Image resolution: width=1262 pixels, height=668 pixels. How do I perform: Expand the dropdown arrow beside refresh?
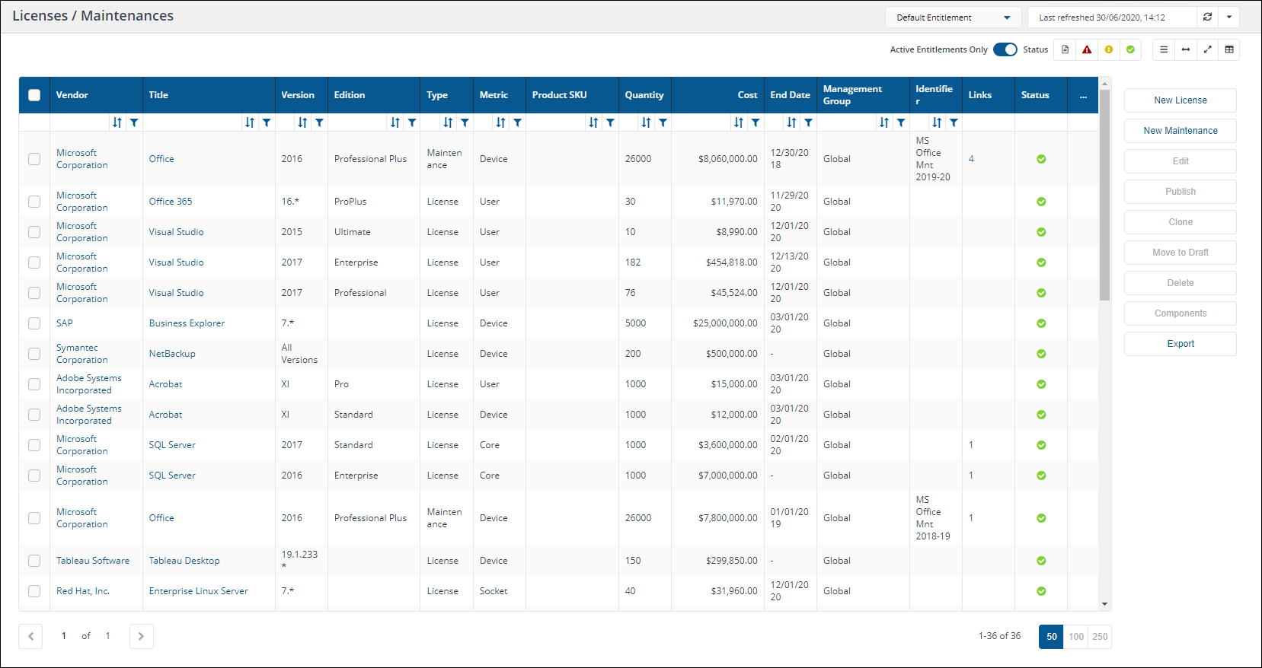pos(1229,17)
